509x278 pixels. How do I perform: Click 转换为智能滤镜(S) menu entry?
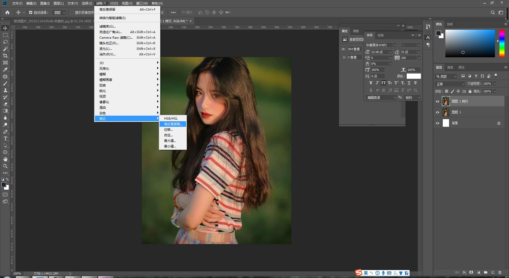(x=112, y=18)
